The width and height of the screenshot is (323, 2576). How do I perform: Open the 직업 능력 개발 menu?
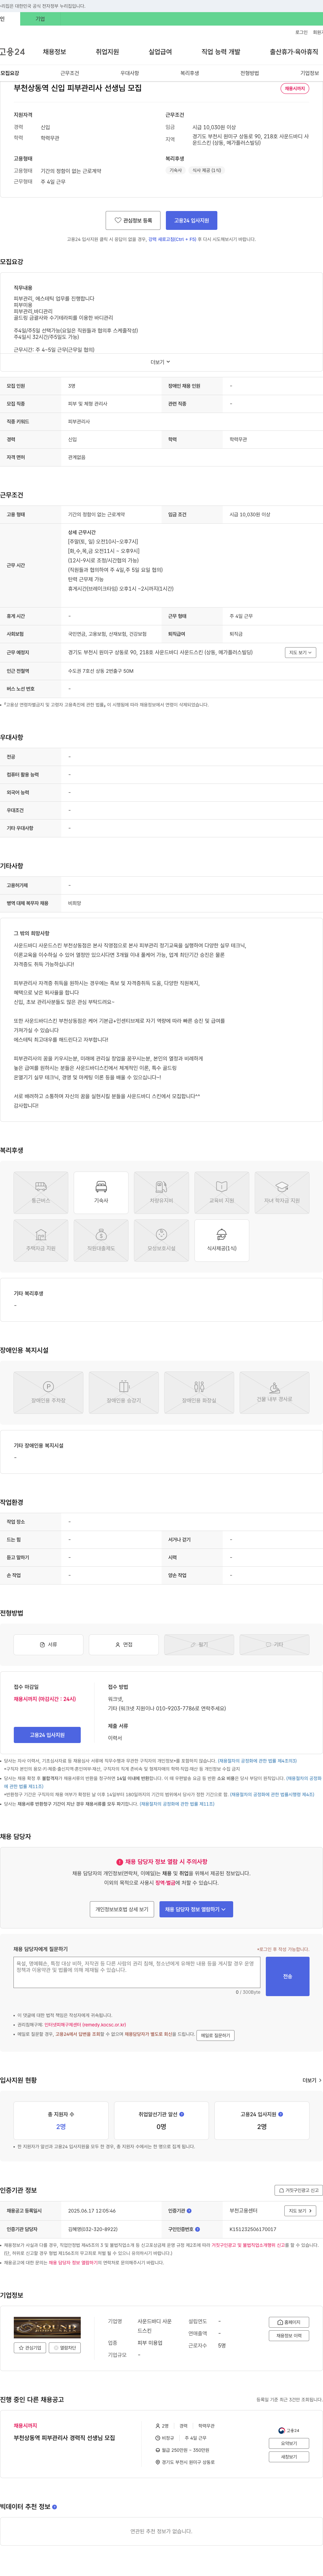[x=221, y=52]
